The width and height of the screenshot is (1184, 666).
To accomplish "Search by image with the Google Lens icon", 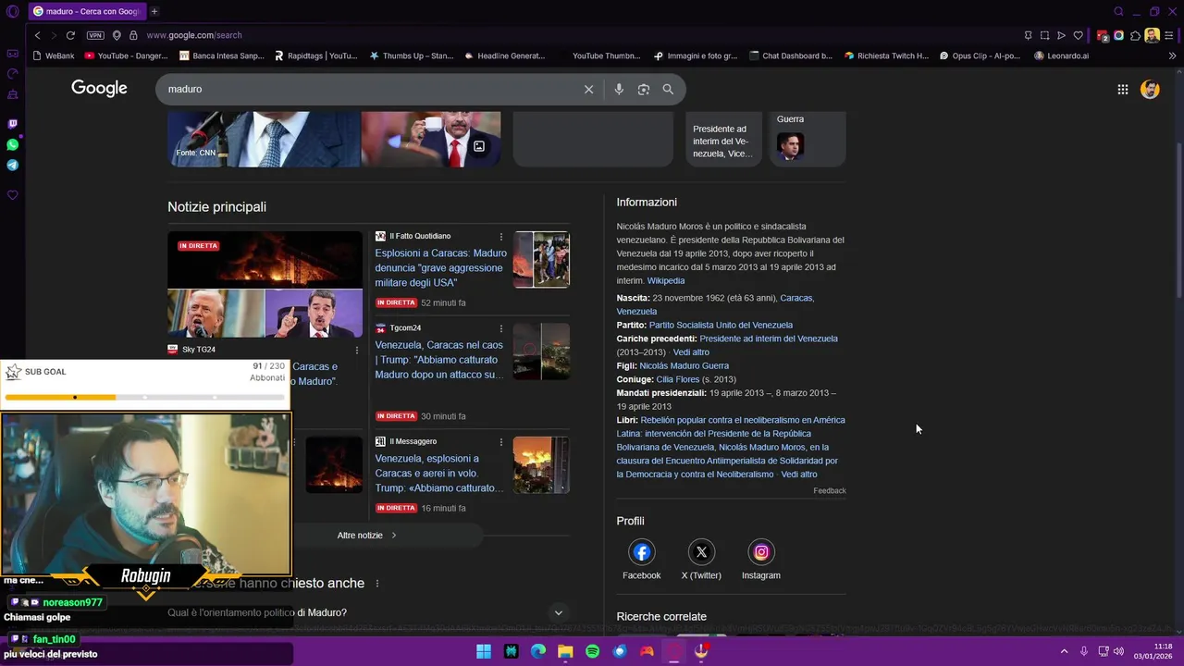I will pos(643,89).
